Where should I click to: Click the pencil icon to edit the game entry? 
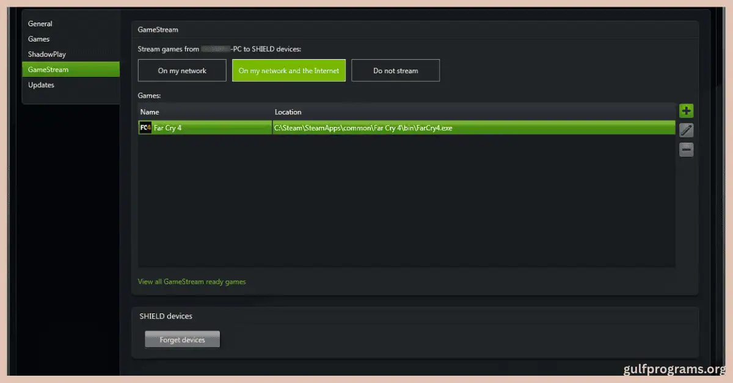coord(686,130)
